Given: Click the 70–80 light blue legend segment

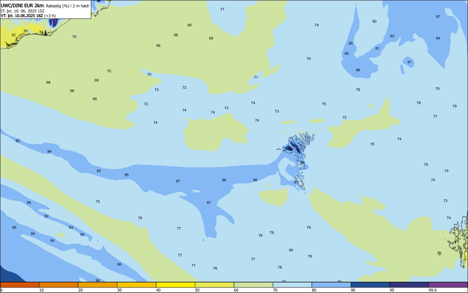Looking at the screenshot, I should click(292, 285).
